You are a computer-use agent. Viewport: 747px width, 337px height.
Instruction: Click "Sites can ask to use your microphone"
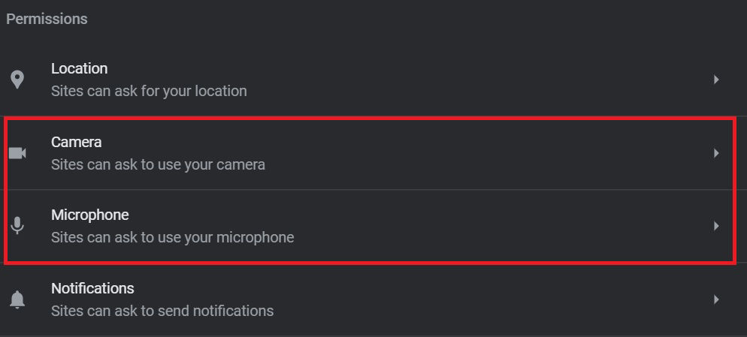(172, 237)
